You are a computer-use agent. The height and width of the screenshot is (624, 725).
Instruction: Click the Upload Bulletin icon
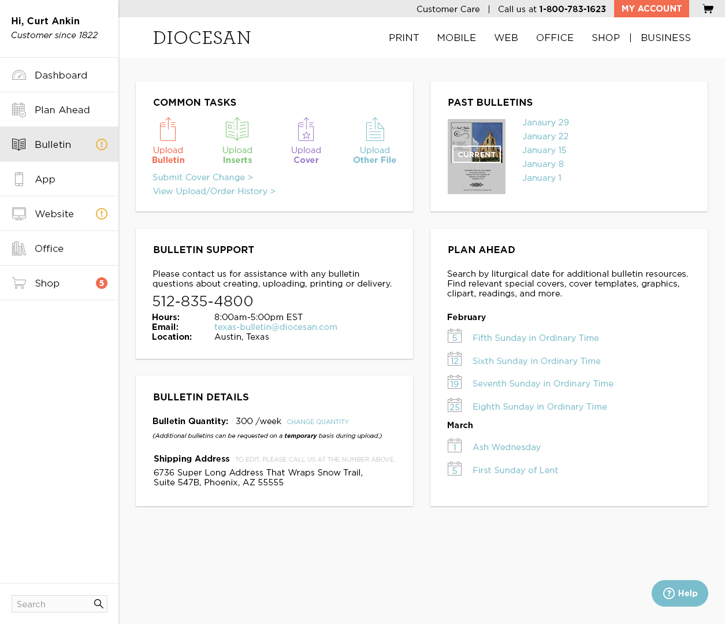point(168,130)
